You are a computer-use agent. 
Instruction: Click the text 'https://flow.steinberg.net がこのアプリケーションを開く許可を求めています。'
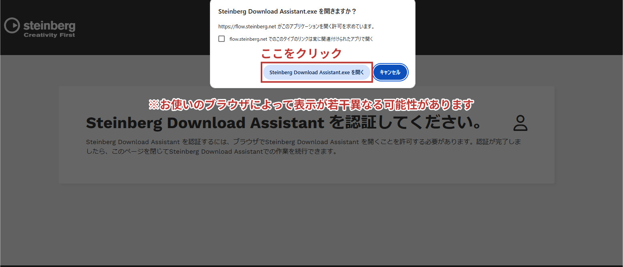(296, 26)
